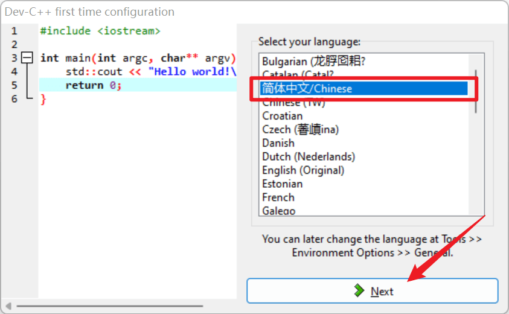The width and height of the screenshot is (509, 314).
Task: Click the language list vertical scrollbar thumb
Action: click(476, 91)
